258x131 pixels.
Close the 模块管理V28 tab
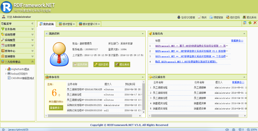(99, 24)
